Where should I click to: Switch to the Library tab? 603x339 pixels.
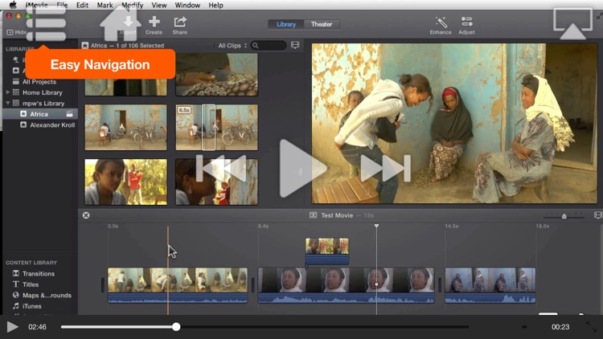click(286, 24)
